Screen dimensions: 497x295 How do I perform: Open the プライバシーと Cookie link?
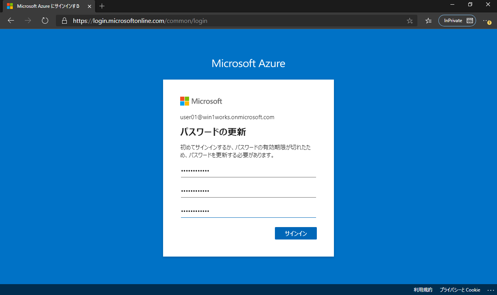[460, 290]
